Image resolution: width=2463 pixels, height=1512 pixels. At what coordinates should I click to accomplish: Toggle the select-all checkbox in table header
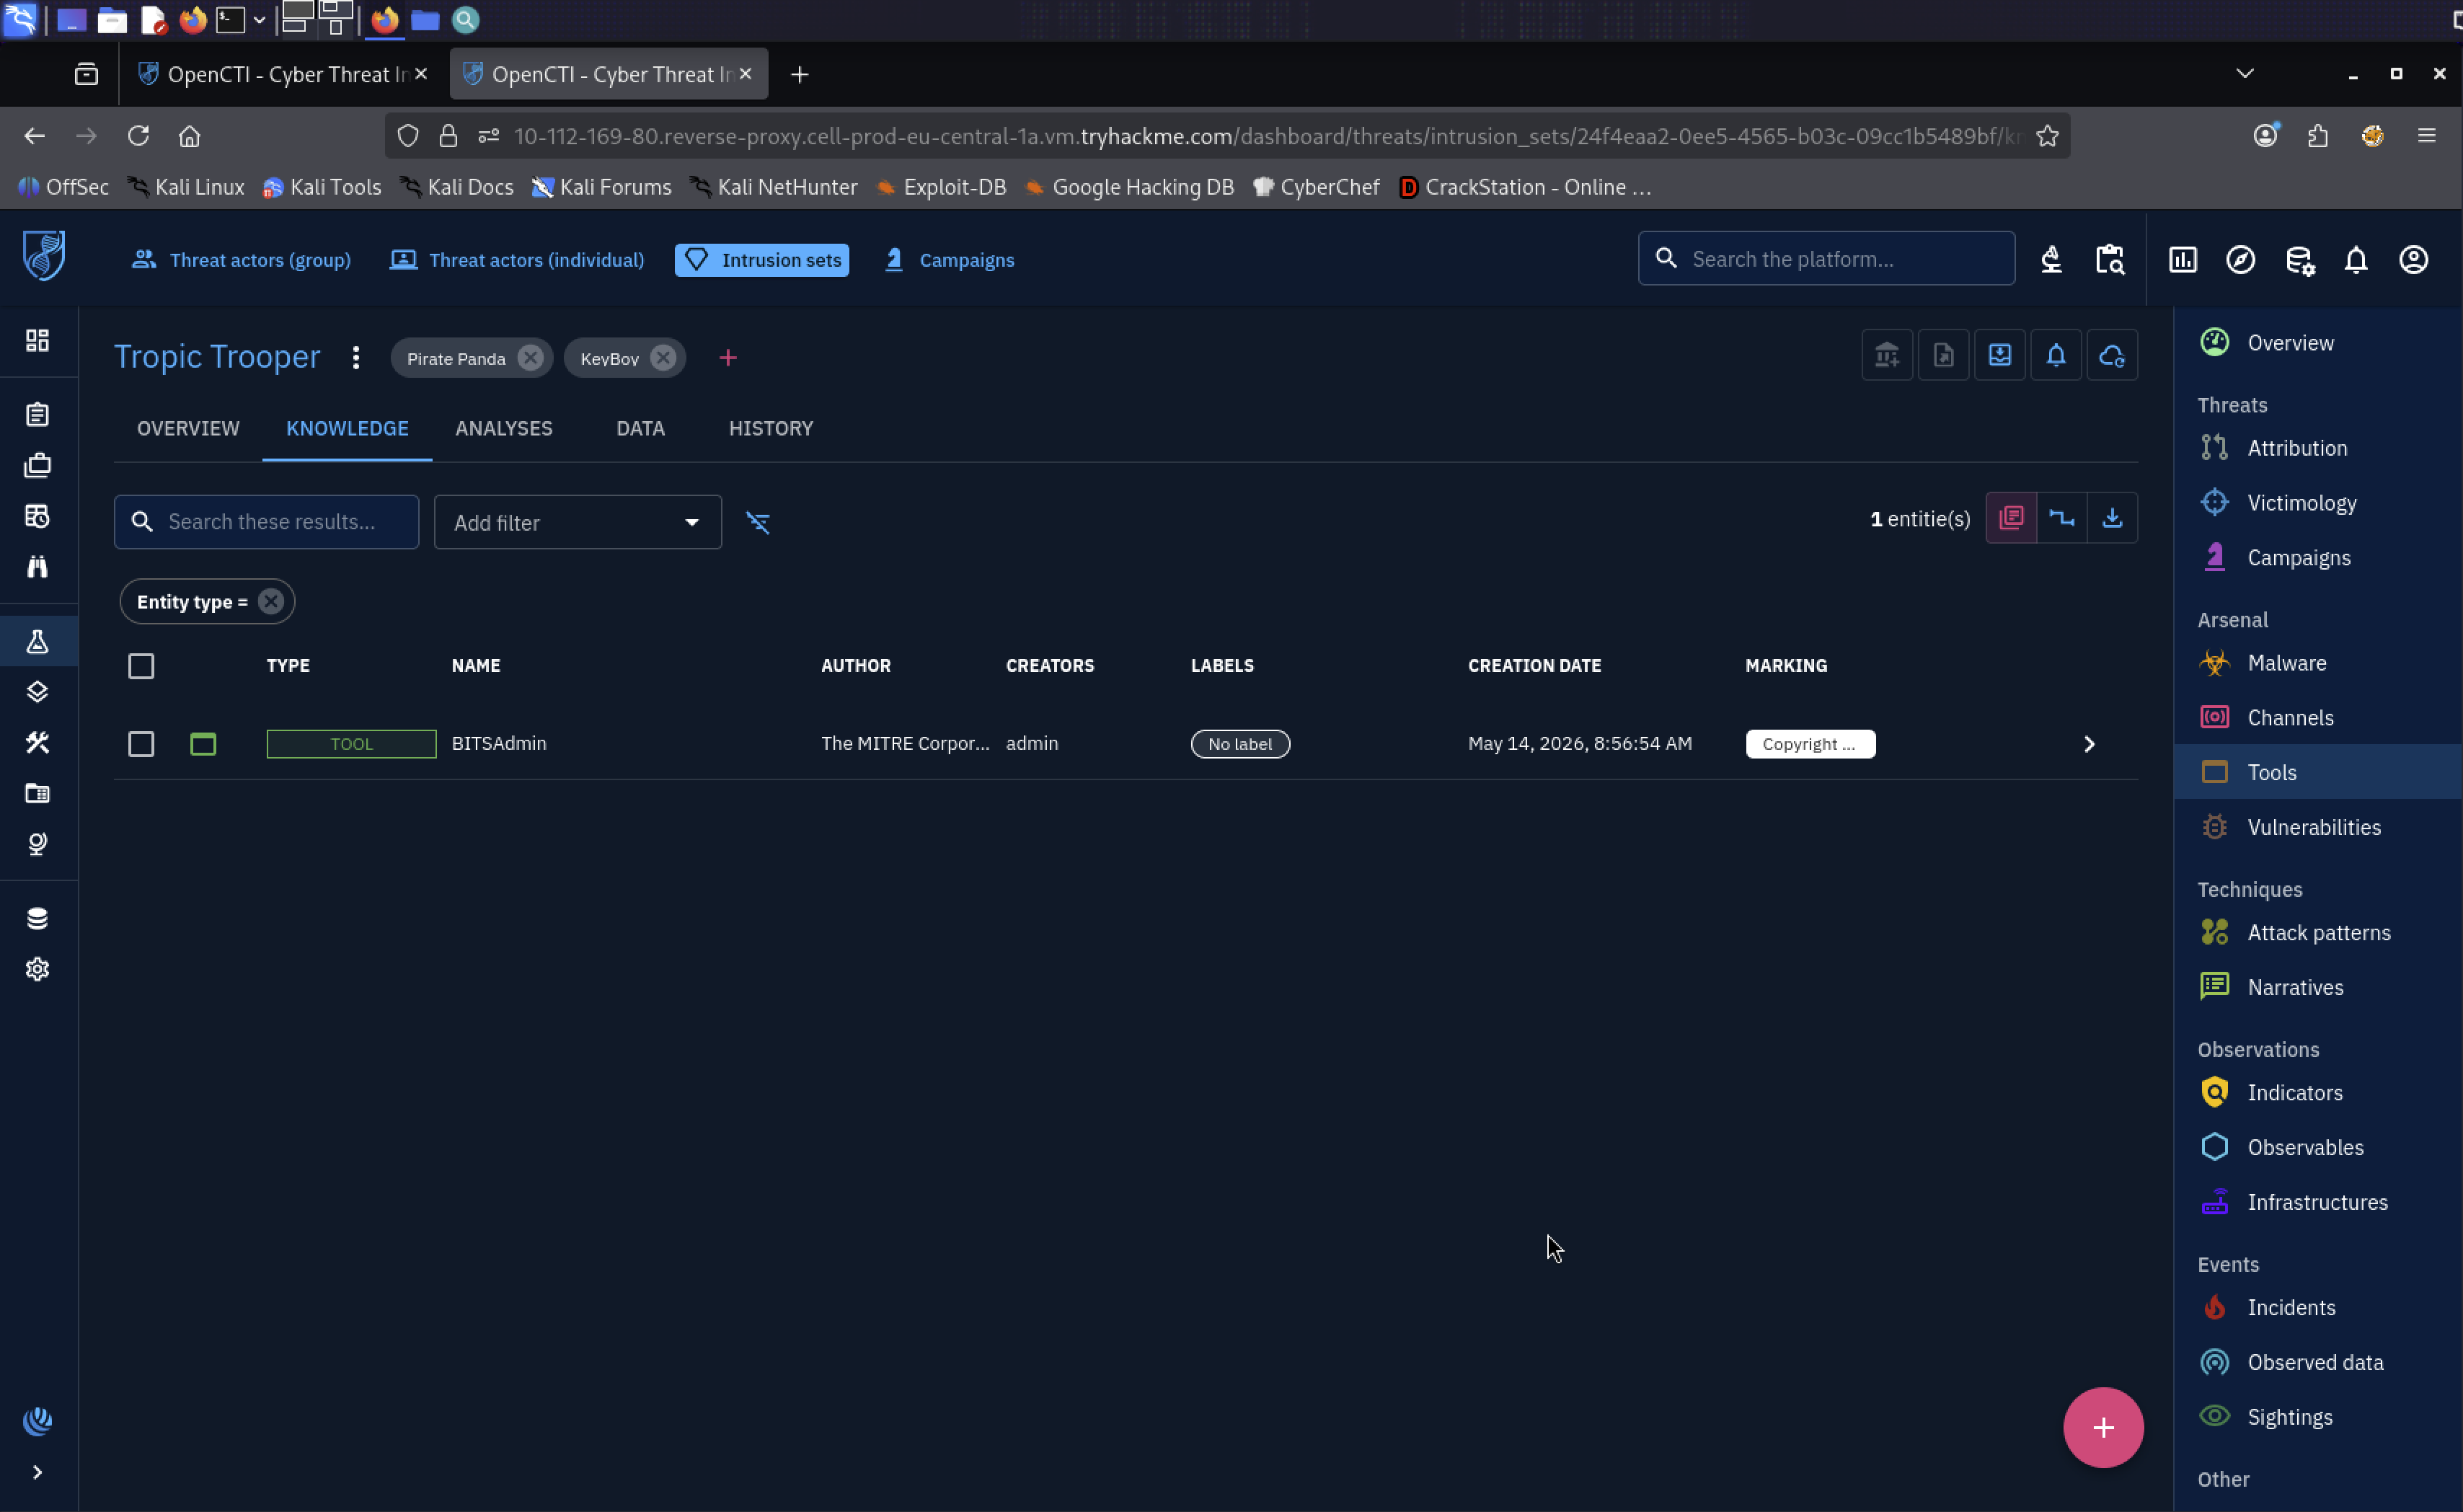(141, 666)
